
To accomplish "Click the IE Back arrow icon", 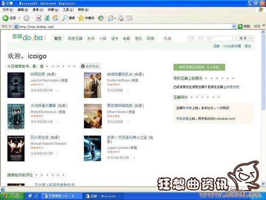I will [x=5, y=18].
